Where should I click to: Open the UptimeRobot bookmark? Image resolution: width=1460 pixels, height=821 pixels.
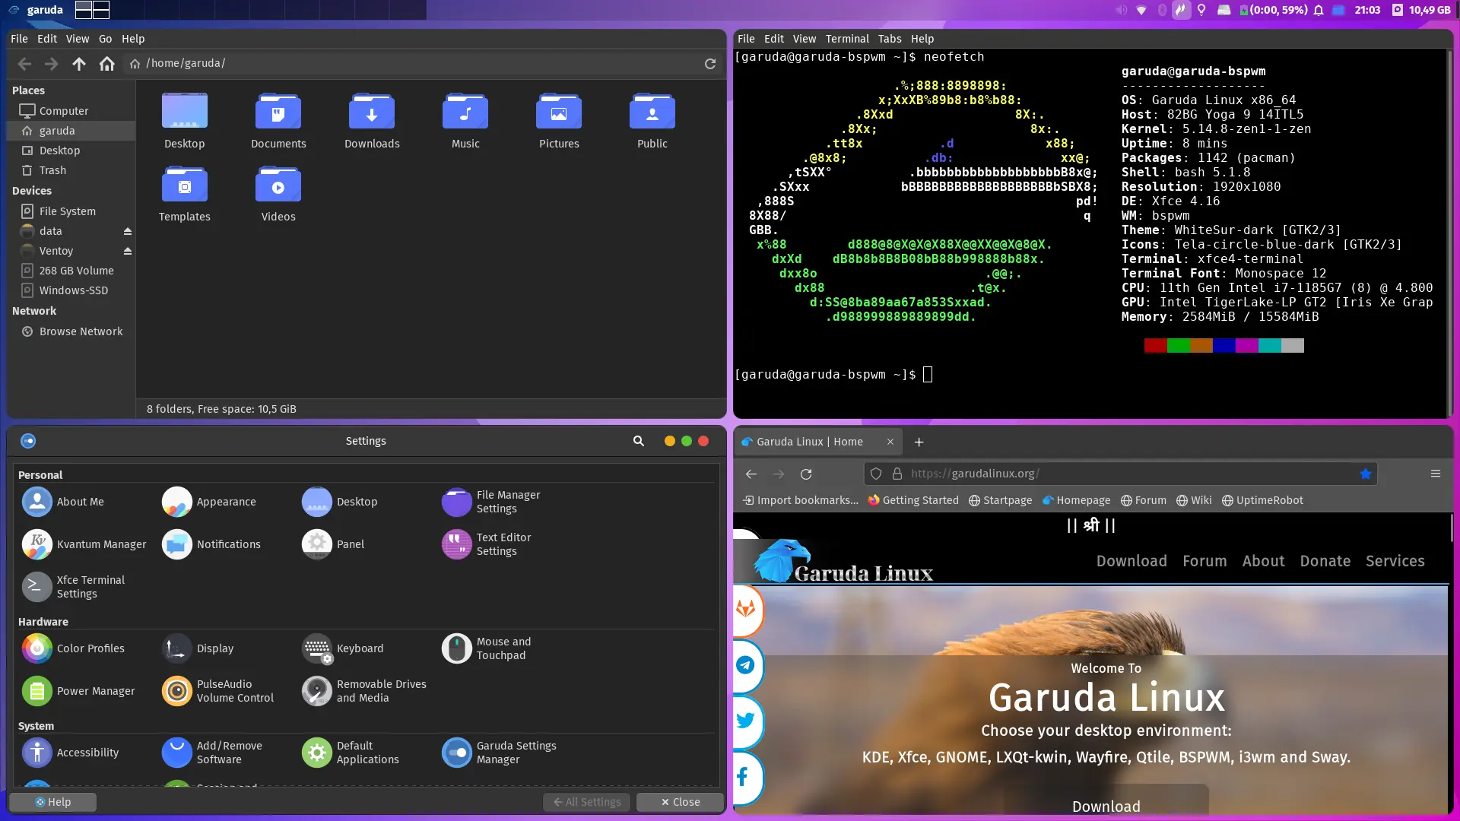[1262, 500]
